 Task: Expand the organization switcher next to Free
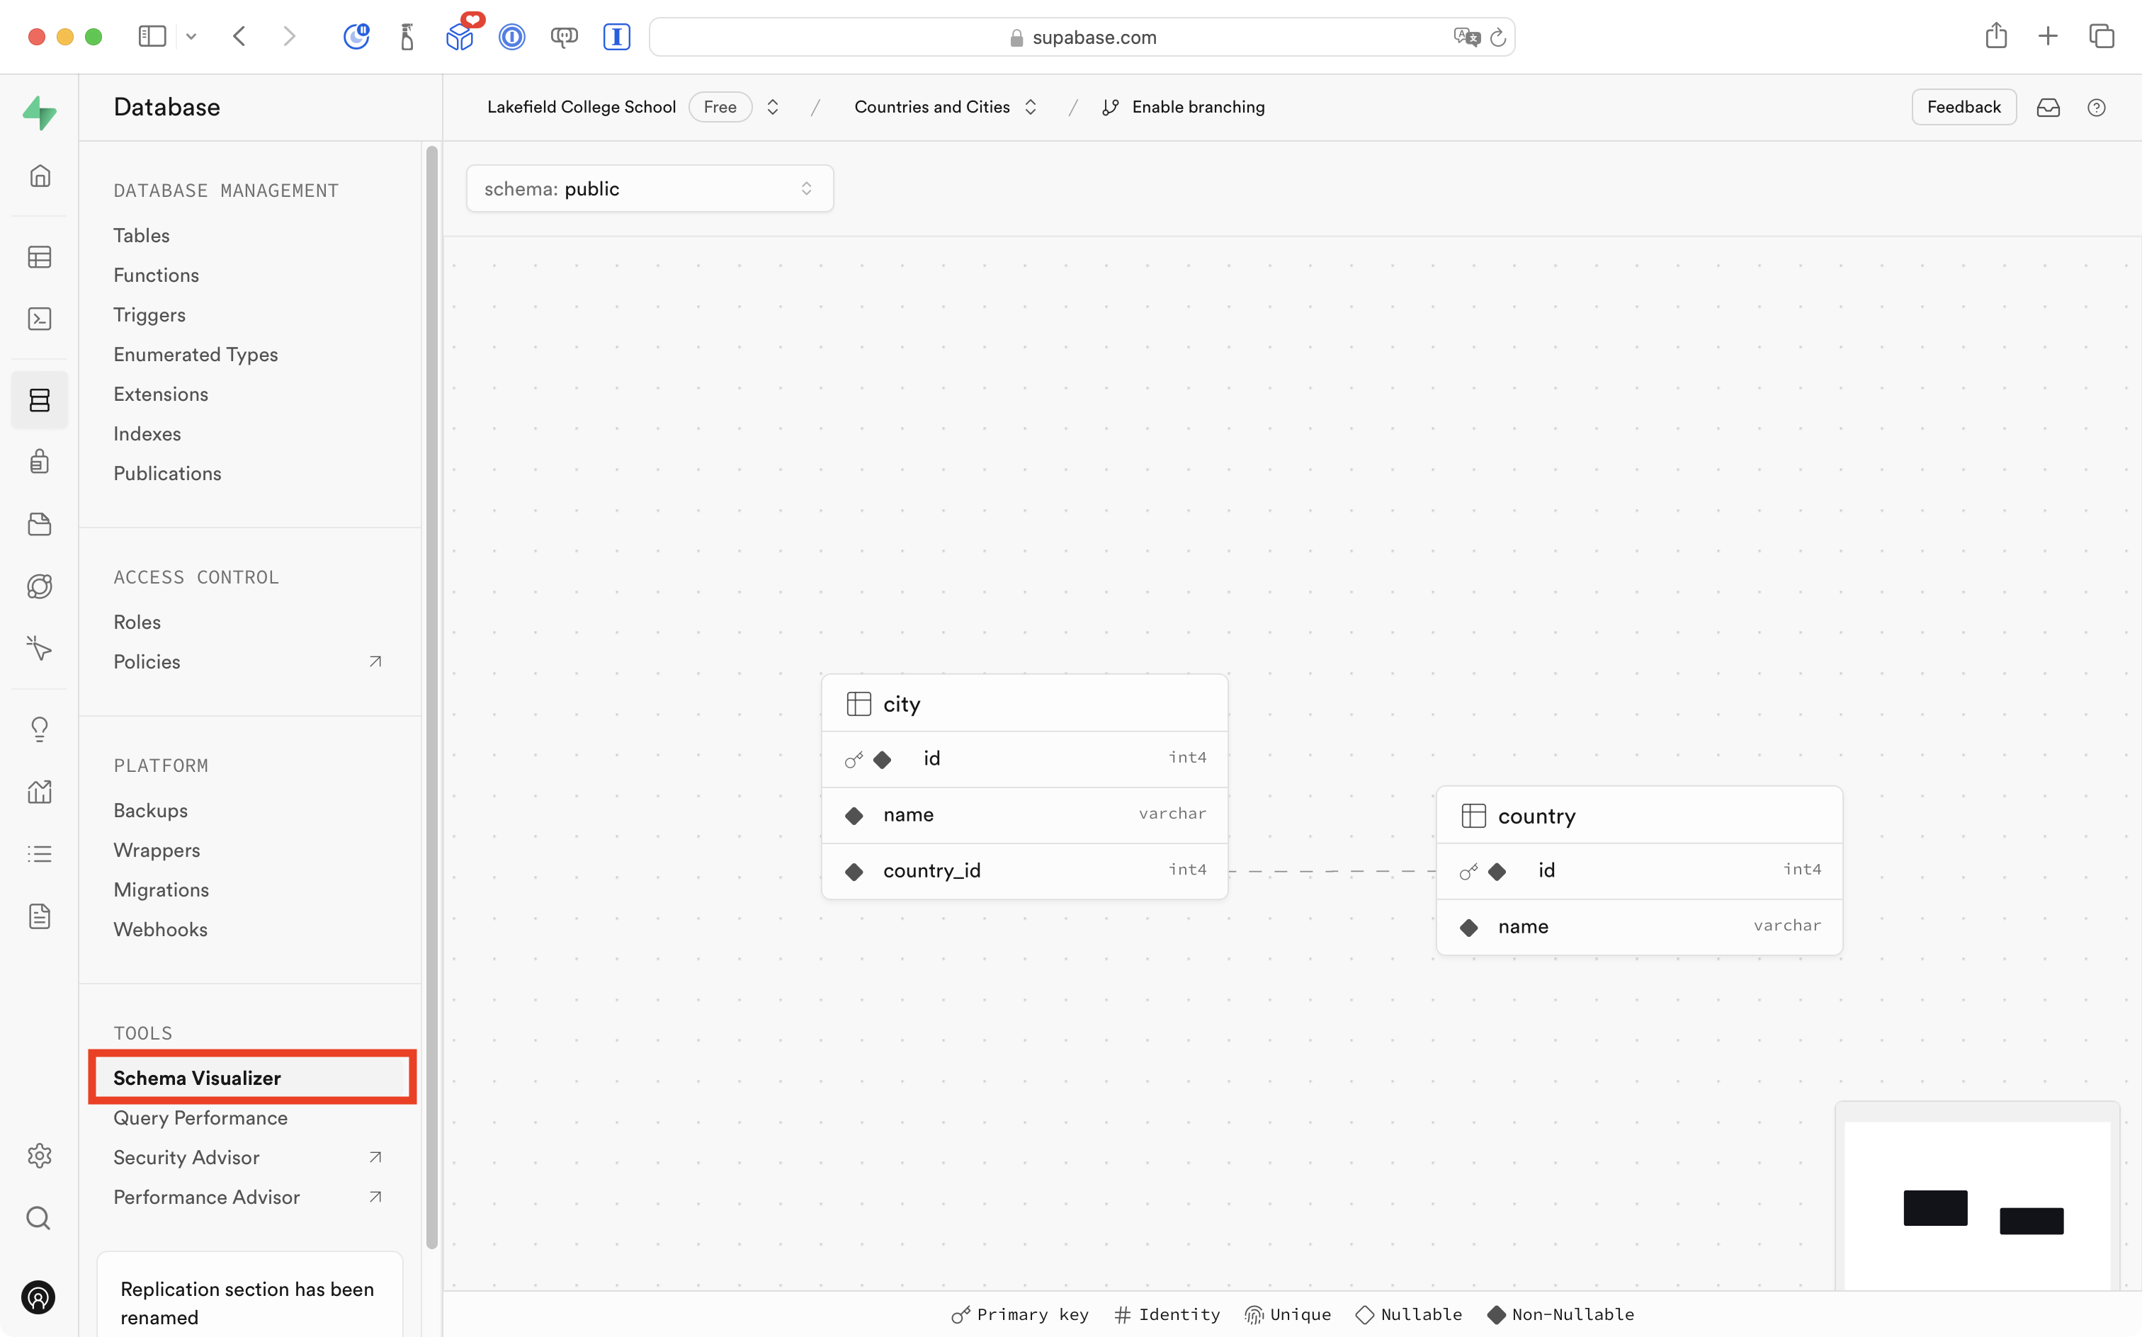(x=773, y=107)
